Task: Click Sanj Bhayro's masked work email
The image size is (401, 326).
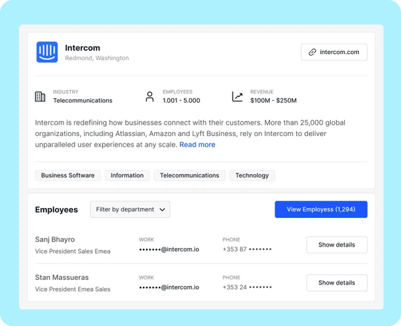Action: [169, 249]
